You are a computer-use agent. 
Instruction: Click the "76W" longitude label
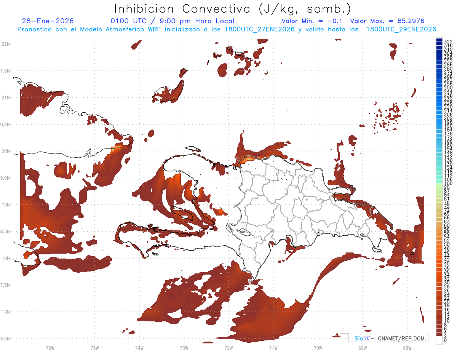click(x=50, y=348)
